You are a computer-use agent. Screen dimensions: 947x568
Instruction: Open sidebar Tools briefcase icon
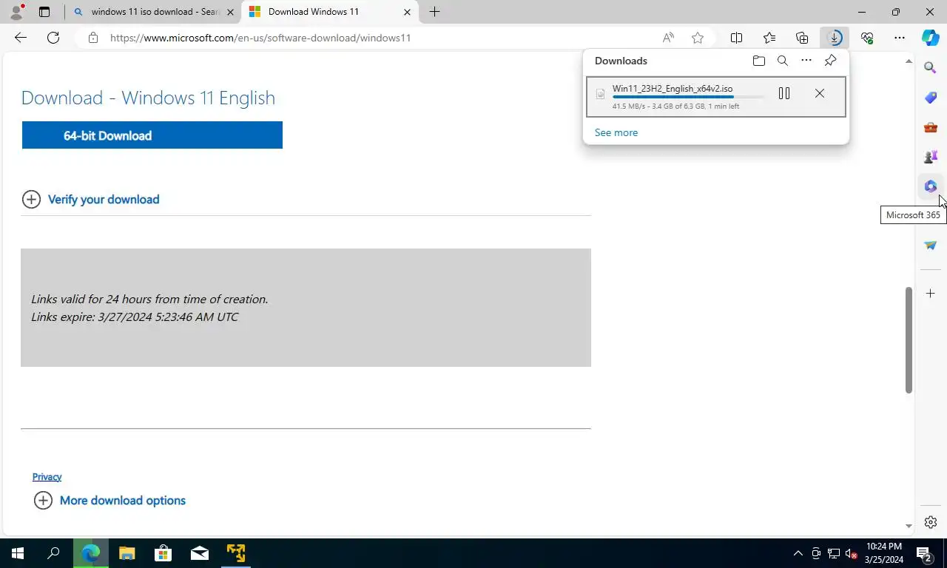pyautogui.click(x=931, y=126)
